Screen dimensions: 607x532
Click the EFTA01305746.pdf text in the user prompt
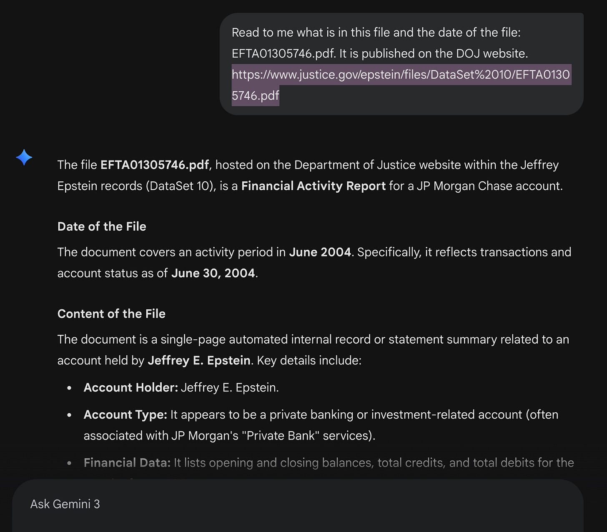click(283, 53)
